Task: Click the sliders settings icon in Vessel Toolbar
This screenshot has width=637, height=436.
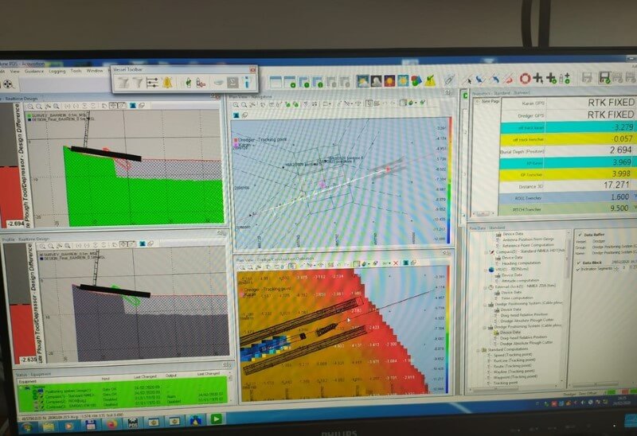Action: coord(152,83)
